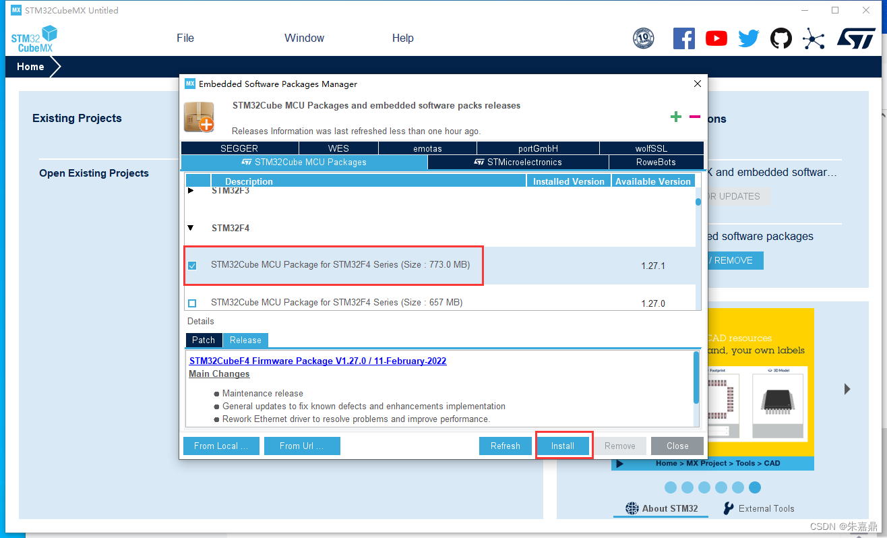The height and width of the screenshot is (538, 887).
Task: Click the package box icon in dialog
Action: click(199, 117)
